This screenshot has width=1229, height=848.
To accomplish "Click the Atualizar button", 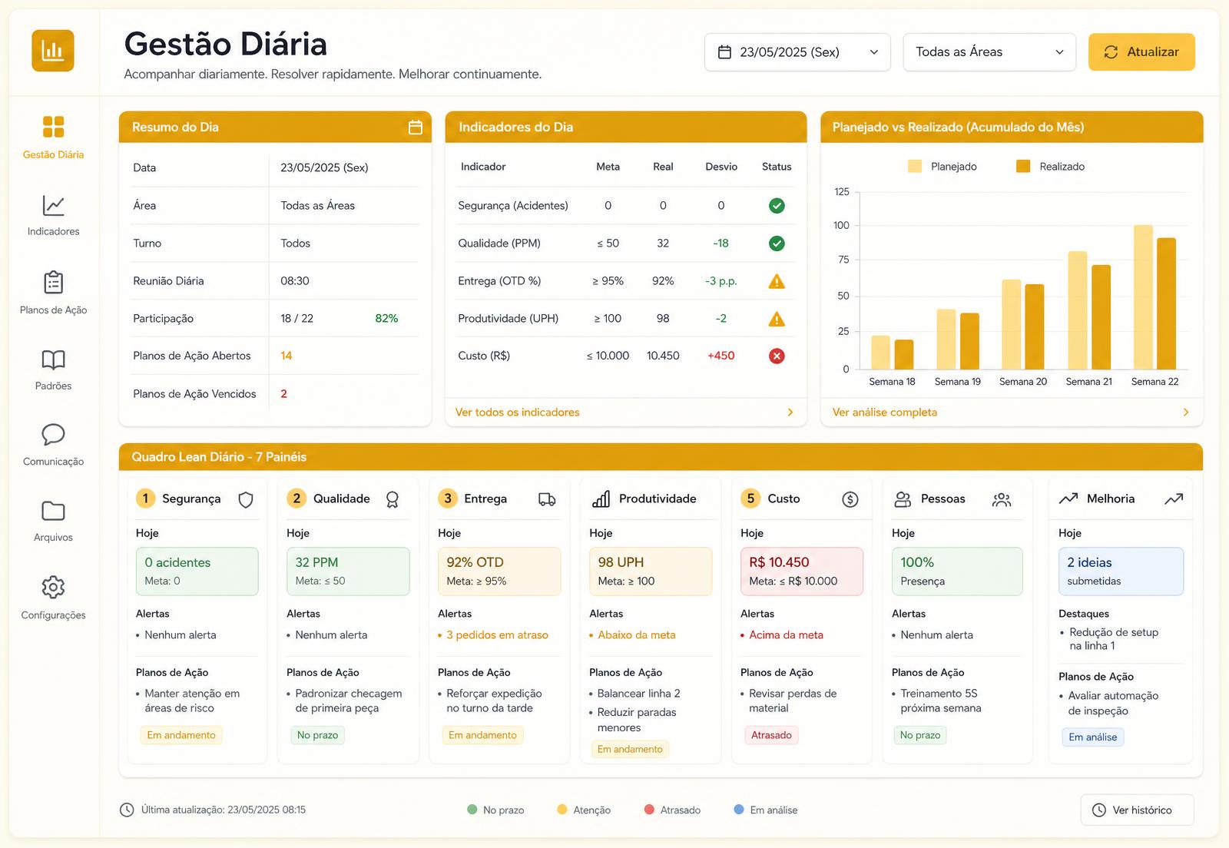I will click(1141, 52).
